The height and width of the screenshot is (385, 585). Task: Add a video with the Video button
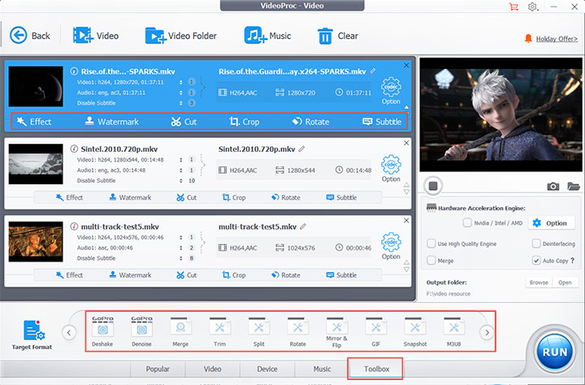(x=96, y=36)
